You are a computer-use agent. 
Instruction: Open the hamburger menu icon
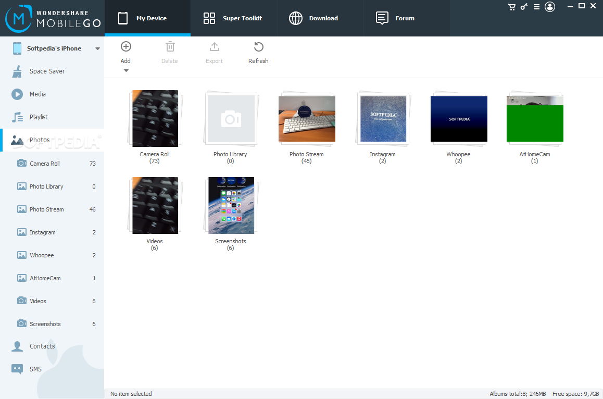click(x=536, y=7)
